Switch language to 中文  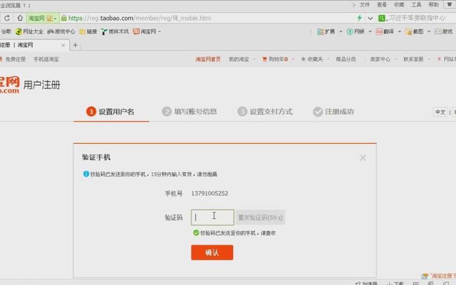coord(440,112)
